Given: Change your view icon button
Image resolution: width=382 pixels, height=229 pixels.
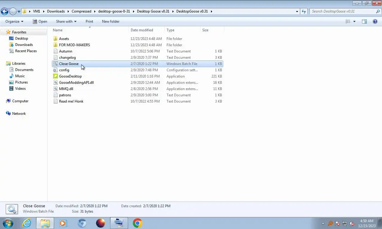Looking at the screenshot, I should (348, 21).
